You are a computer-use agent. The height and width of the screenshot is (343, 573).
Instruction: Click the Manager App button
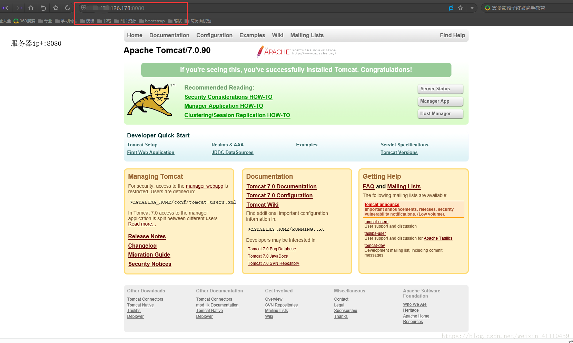coord(440,101)
